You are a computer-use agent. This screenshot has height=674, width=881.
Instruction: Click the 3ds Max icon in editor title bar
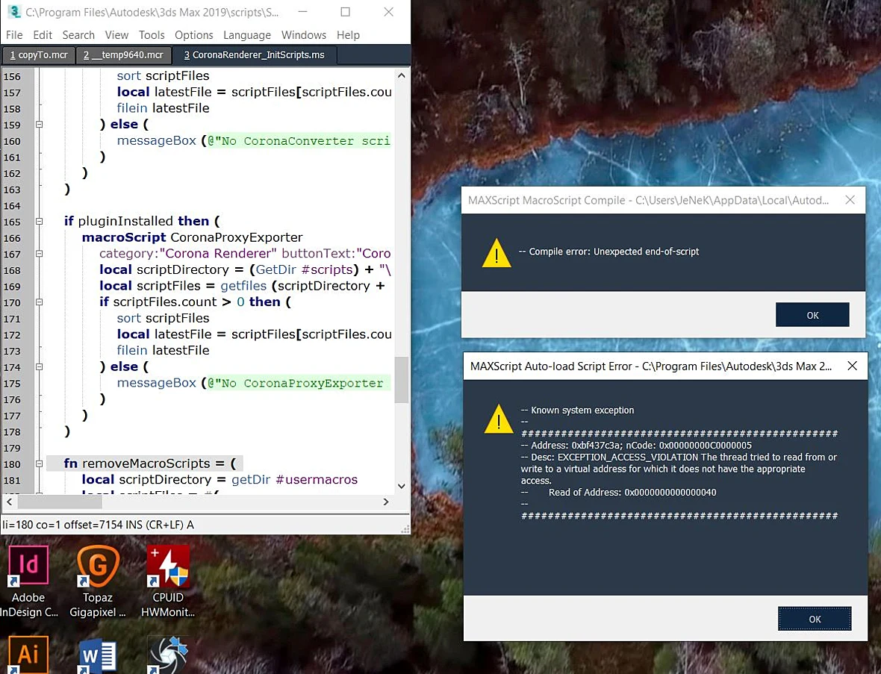coord(15,11)
